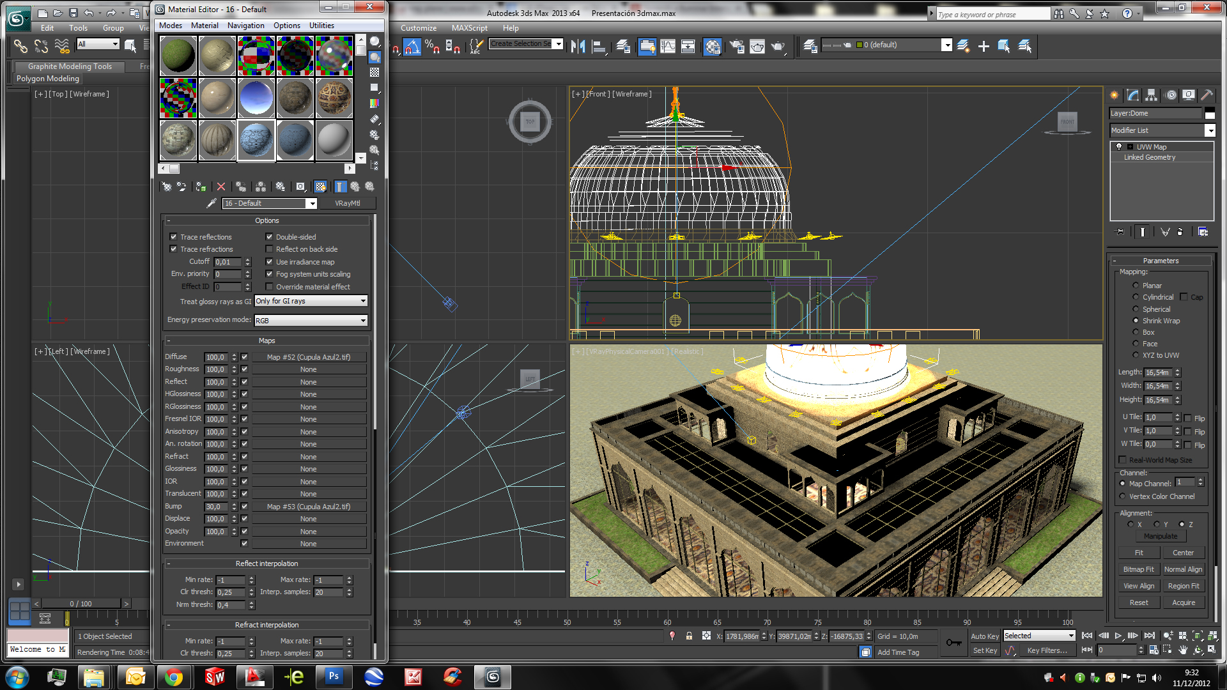
Task: Uncheck Trace reflections option
Action: 173,236
